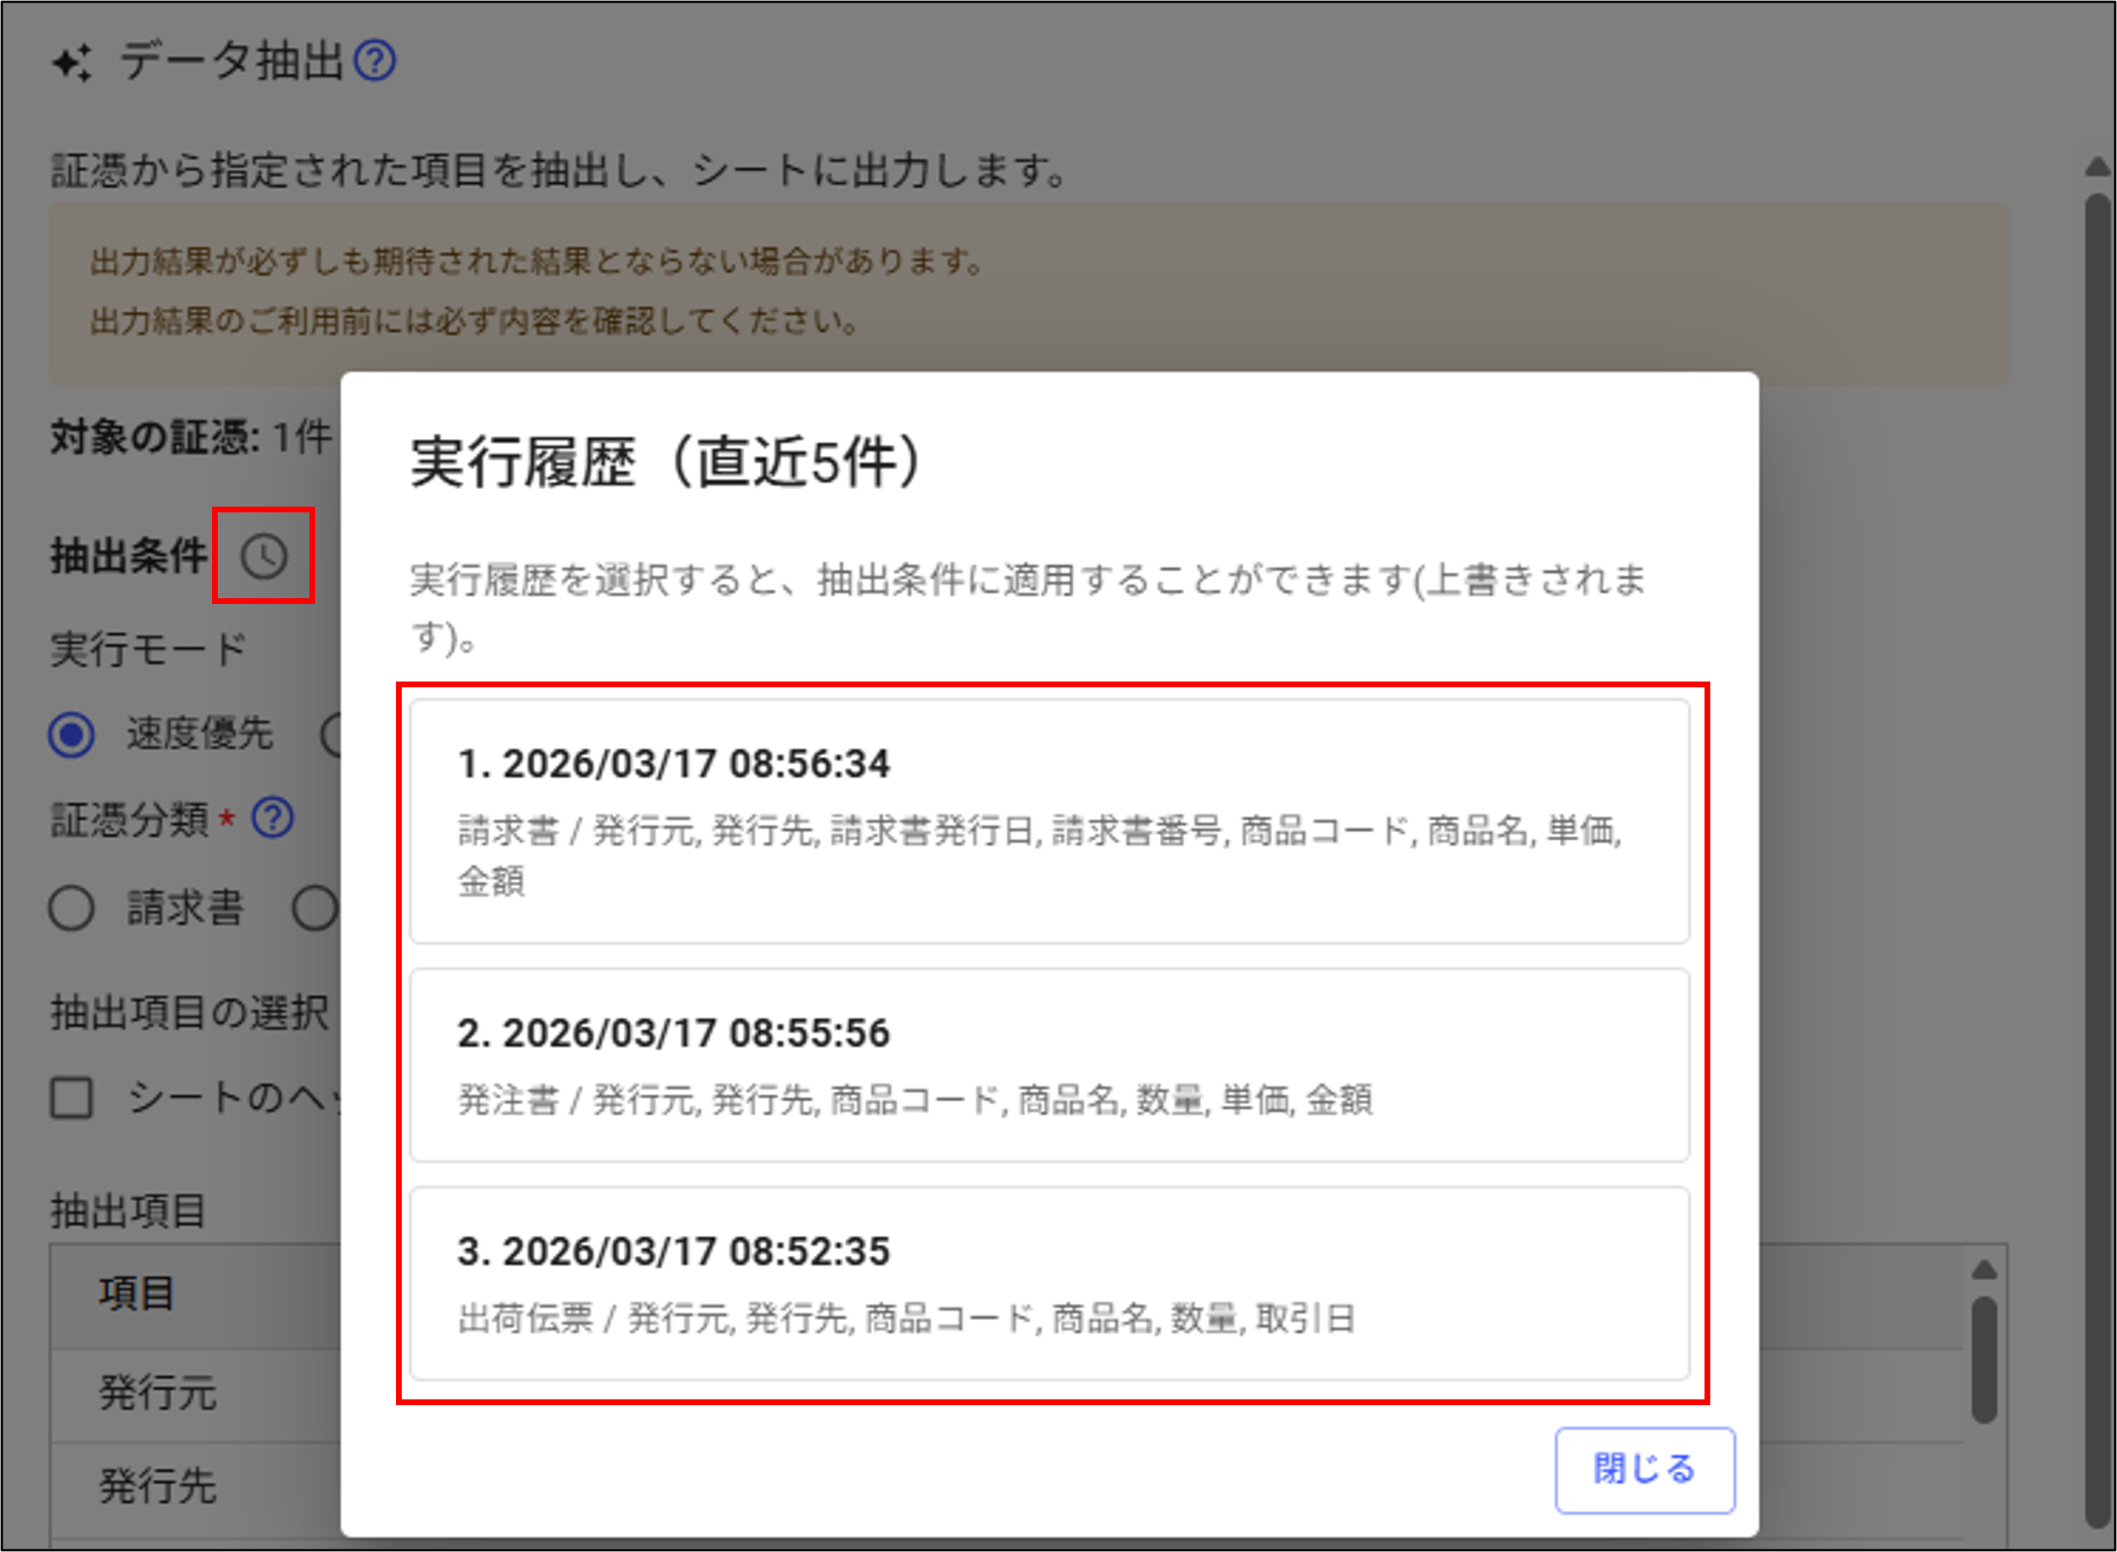
Task: Click the sparkle icon beside データ抽出
Action: (73, 63)
